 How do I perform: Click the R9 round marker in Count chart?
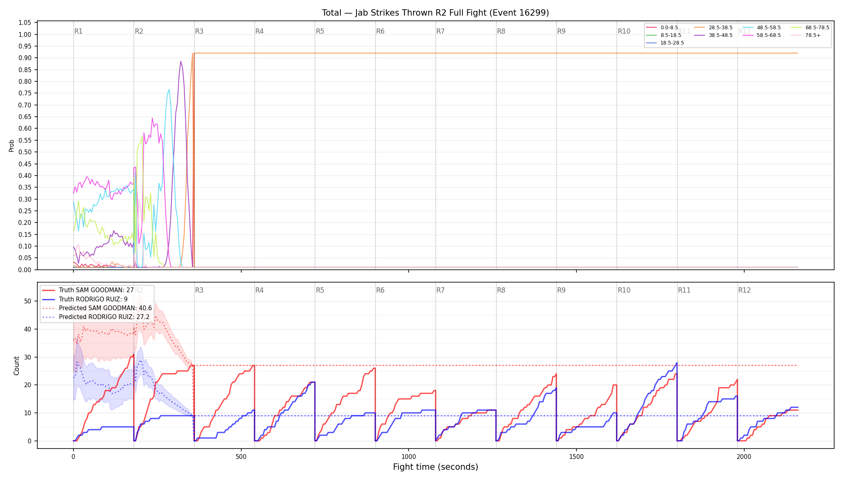[561, 290]
